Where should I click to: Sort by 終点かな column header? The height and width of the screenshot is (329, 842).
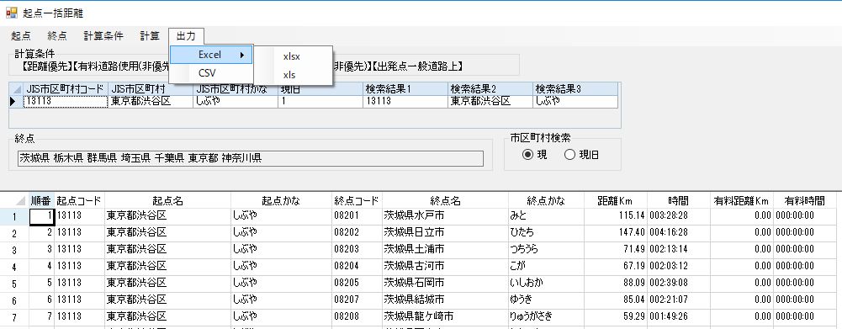(546, 201)
